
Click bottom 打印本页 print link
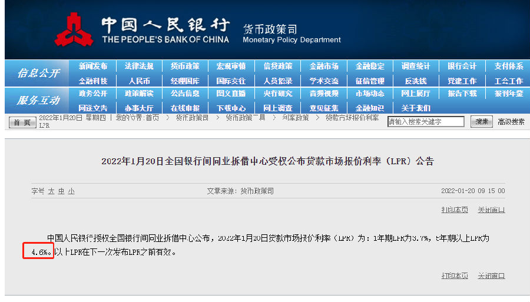point(455,276)
